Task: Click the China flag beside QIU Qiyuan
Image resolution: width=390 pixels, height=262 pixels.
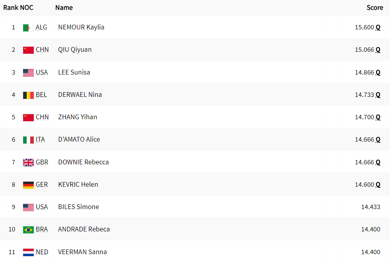Action: point(28,50)
